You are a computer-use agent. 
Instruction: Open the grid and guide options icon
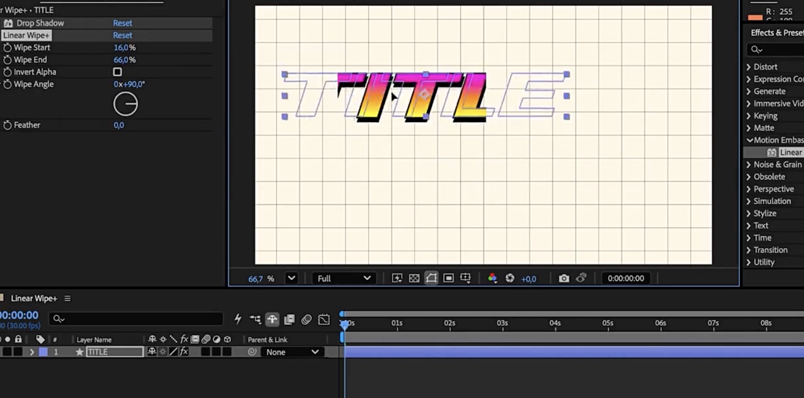(466, 278)
